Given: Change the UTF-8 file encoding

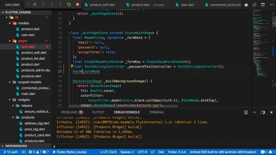Looking at the screenshot, I should [x=142, y=152].
